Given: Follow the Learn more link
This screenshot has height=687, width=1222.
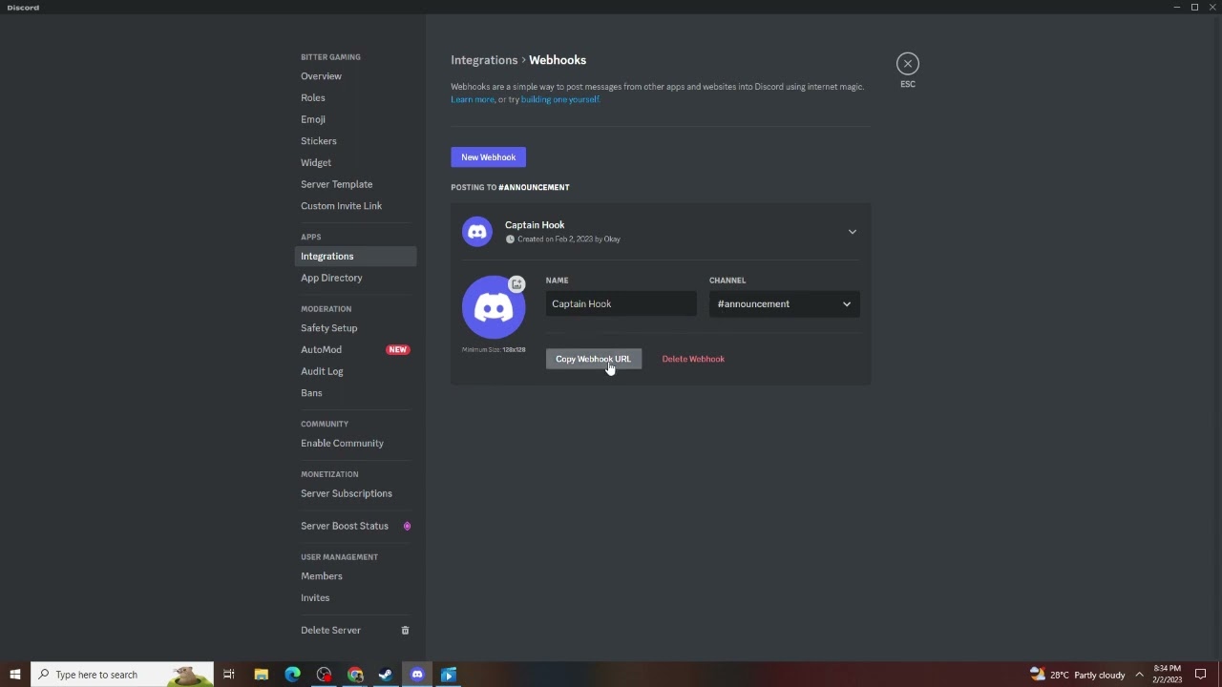Looking at the screenshot, I should pyautogui.click(x=473, y=100).
